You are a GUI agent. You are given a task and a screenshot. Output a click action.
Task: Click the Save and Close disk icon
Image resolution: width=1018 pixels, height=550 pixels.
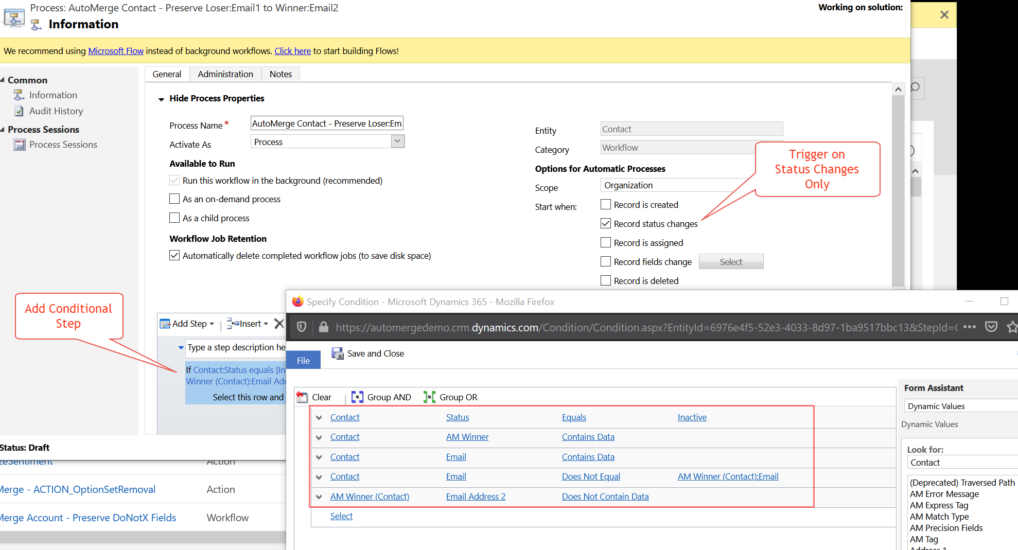coord(337,353)
